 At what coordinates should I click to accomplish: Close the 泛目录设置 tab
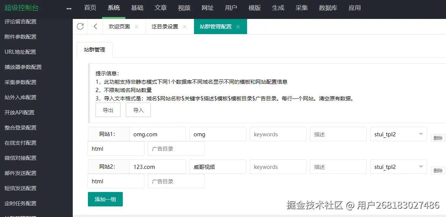185,27
